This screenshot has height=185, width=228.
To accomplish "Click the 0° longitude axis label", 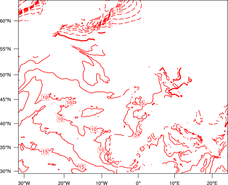I will (x=138, y=183).
